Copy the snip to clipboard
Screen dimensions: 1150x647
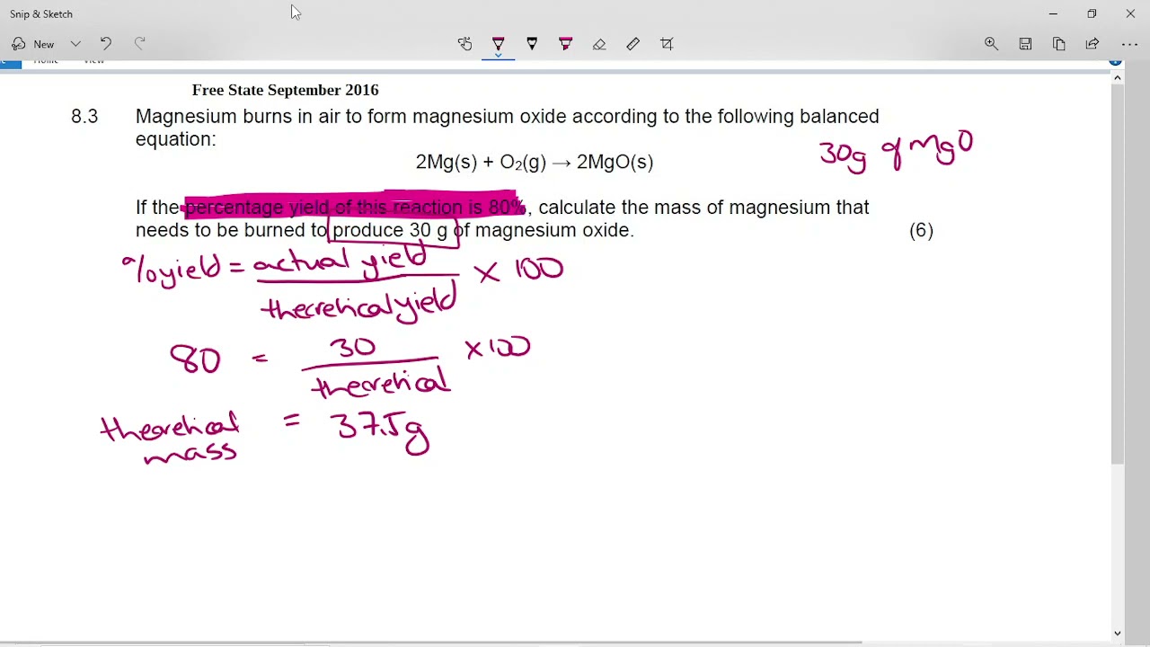click(x=1058, y=44)
